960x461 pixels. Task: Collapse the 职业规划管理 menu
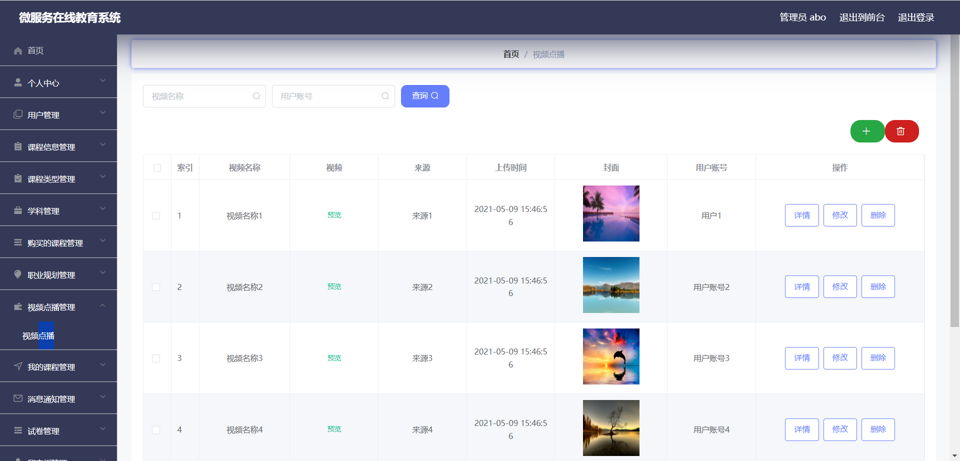click(x=103, y=272)
